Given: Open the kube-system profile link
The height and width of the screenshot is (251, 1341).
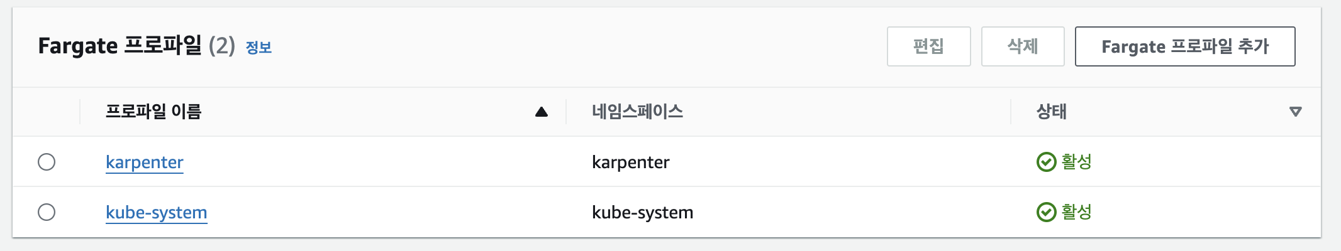Looking at the screenshot, I should tap(157, 213).
